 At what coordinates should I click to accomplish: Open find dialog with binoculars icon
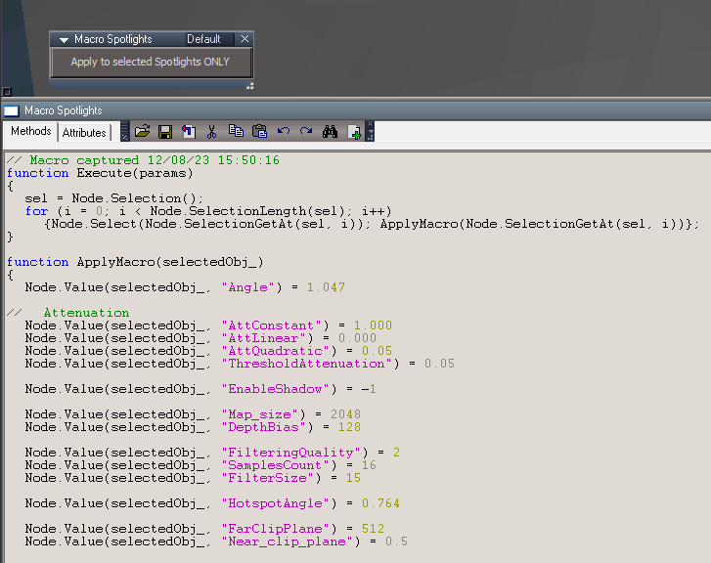pyautogui.click(x=330, y=131)
